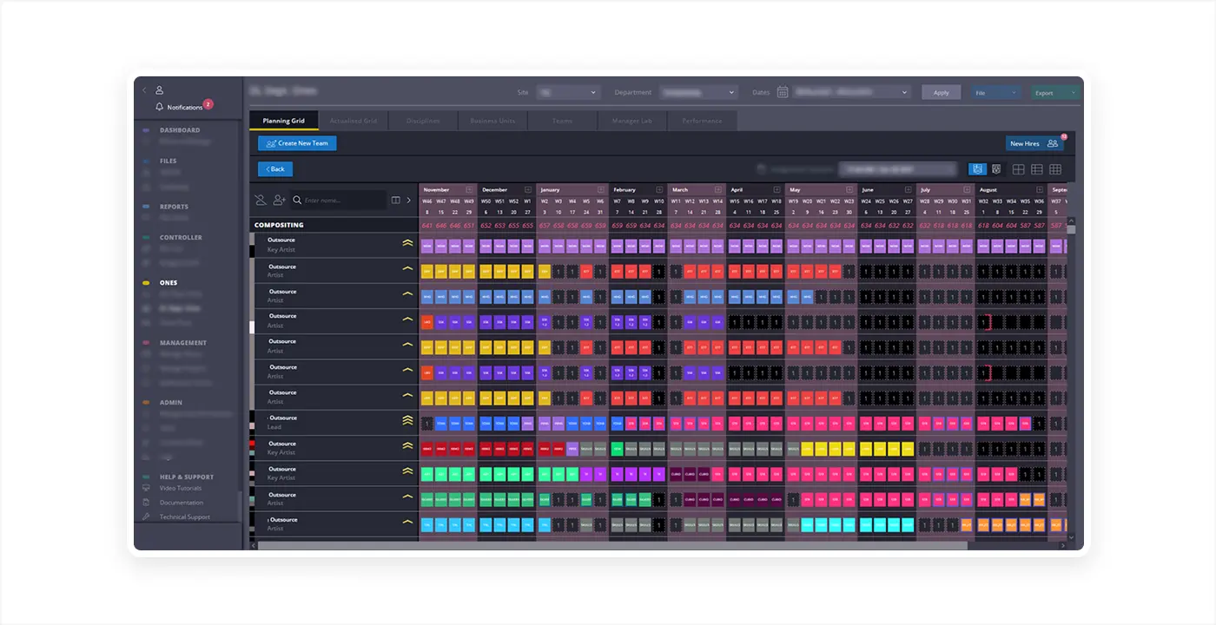The height and width of the screenshot is (625, 1216).
Task: Click the column layout icon beside search
Action: 396,200
